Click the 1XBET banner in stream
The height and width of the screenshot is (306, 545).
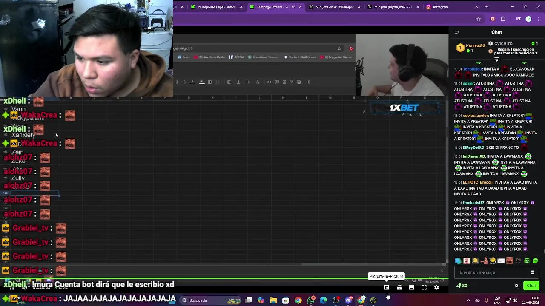pyautogui.click(x=404, y=108)
